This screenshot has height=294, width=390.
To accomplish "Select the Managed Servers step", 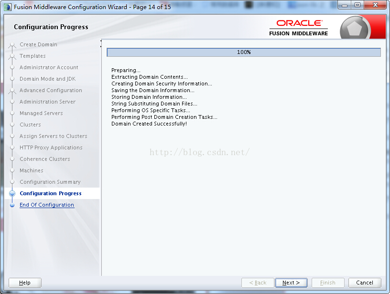I will [x=41, y=113].
